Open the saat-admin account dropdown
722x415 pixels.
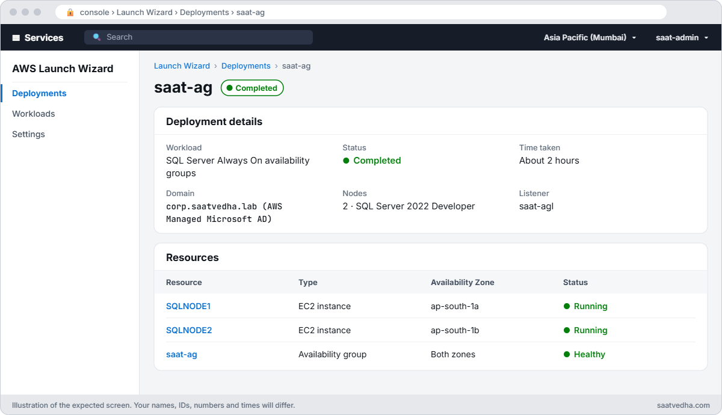click(x=682, y=37)
